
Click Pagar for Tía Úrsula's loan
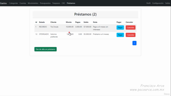pyautogui.click(x=120, y=27)
